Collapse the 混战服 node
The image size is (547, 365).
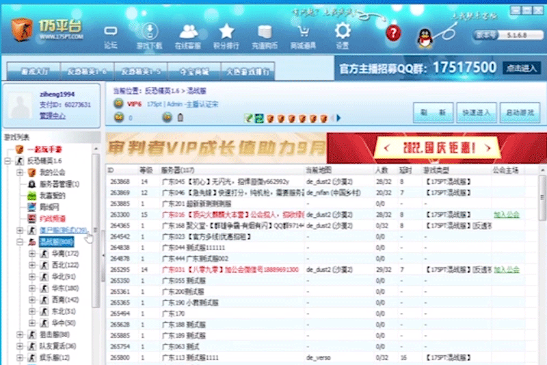tap(20, 242)
